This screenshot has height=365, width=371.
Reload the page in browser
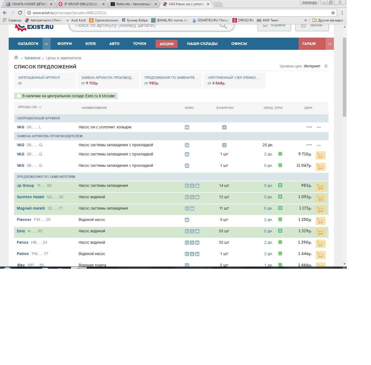pyautogui.click(x=20, y=13)
